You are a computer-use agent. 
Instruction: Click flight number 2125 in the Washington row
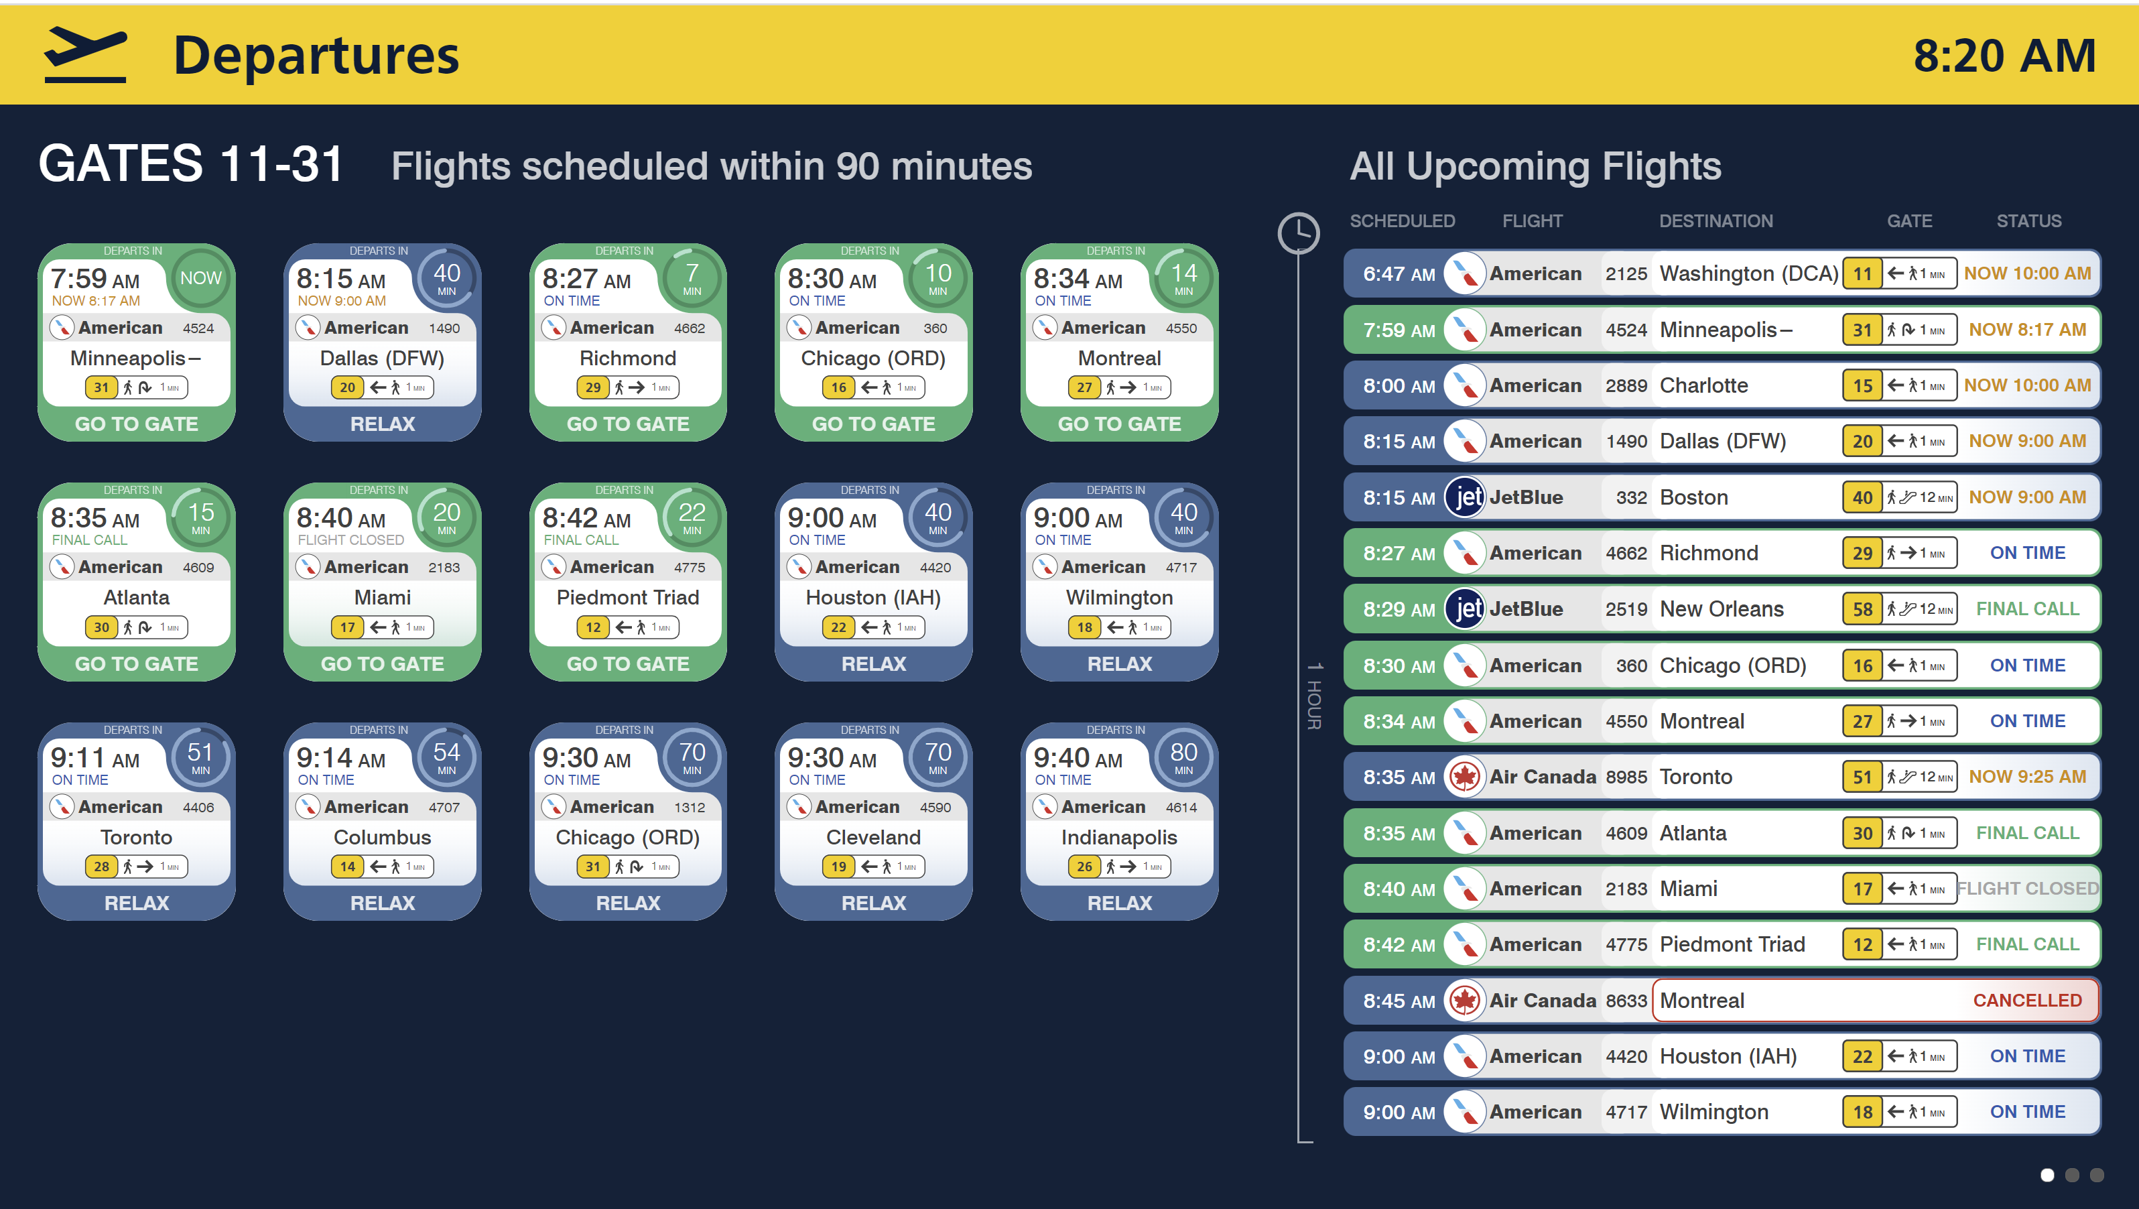coord(1626,274)
